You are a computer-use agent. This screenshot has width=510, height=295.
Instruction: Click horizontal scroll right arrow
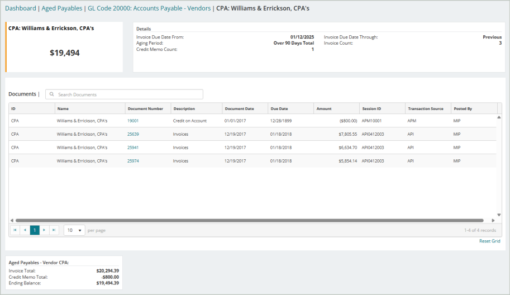[493, 221]
